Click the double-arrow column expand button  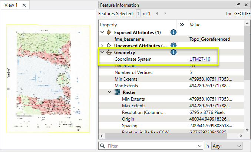click(x=182, y=25)
